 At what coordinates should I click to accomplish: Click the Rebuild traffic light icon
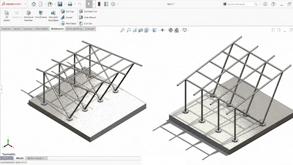point(99,4)
